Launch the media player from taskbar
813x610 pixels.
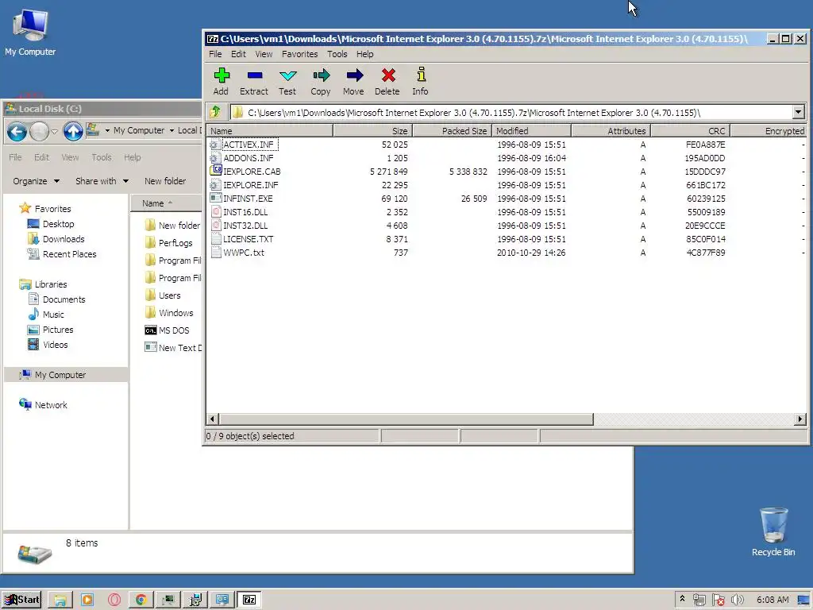tap(87, 600)
